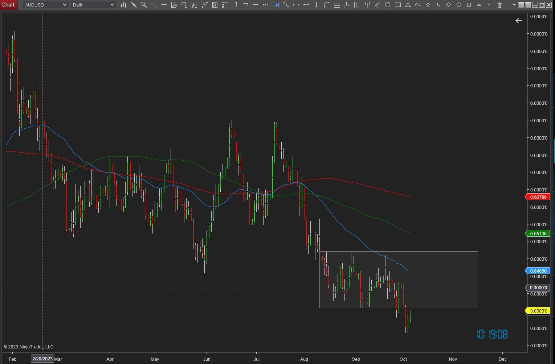Select the single-arrow horizontal line tool
This screenshot has height=364, width=555.
click(296, 5)
